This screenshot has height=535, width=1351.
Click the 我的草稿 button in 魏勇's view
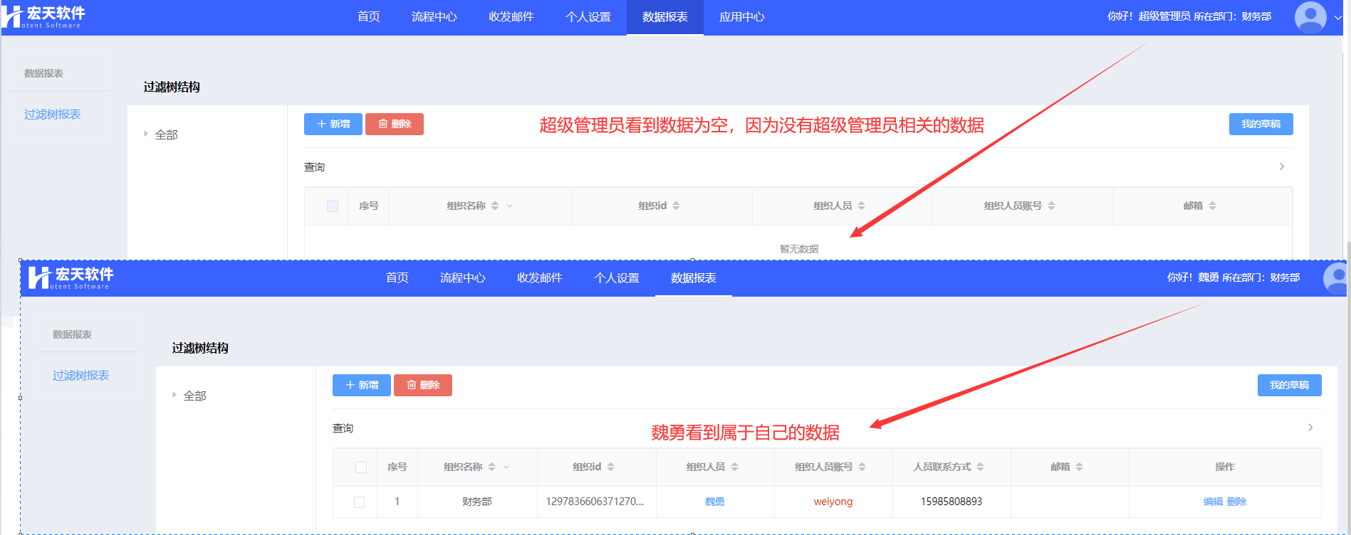1289,385
